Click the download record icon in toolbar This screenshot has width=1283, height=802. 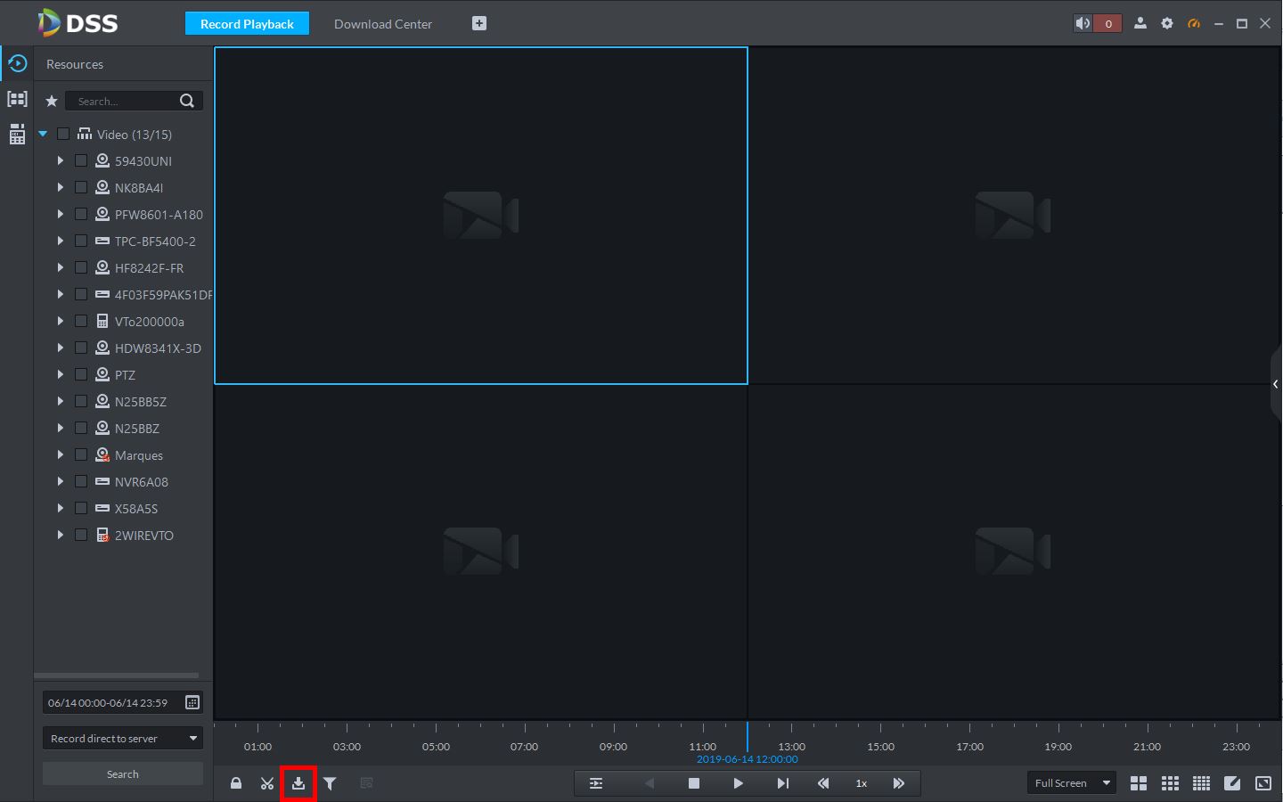298,783
